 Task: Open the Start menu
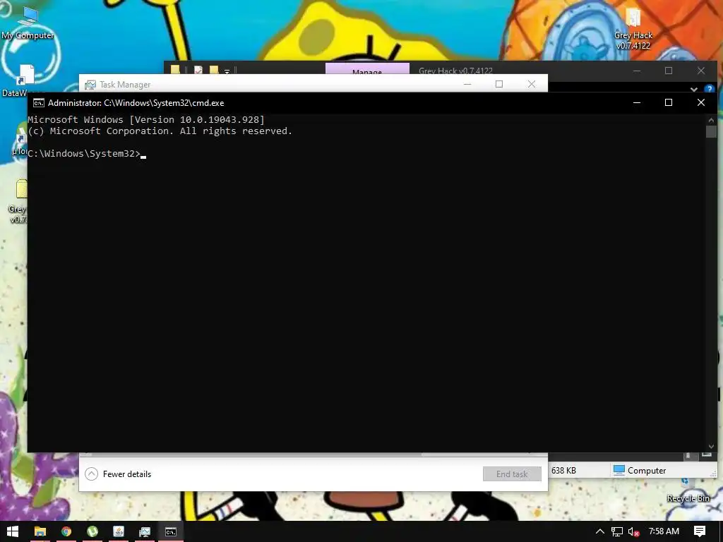13,531
